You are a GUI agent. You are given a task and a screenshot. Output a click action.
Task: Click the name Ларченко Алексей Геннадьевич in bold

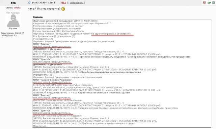click(x=53, y=21)
